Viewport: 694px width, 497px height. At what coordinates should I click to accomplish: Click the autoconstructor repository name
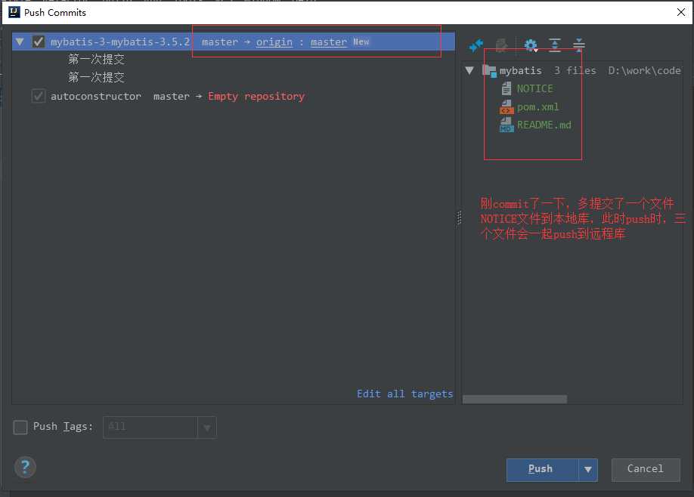(x=96, y=97)
